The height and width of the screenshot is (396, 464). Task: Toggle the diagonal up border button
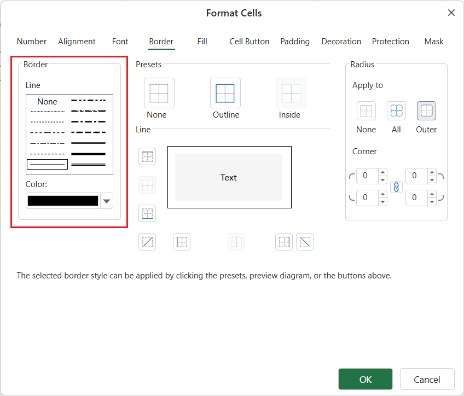pyautogui.click(x=147, y=242)
